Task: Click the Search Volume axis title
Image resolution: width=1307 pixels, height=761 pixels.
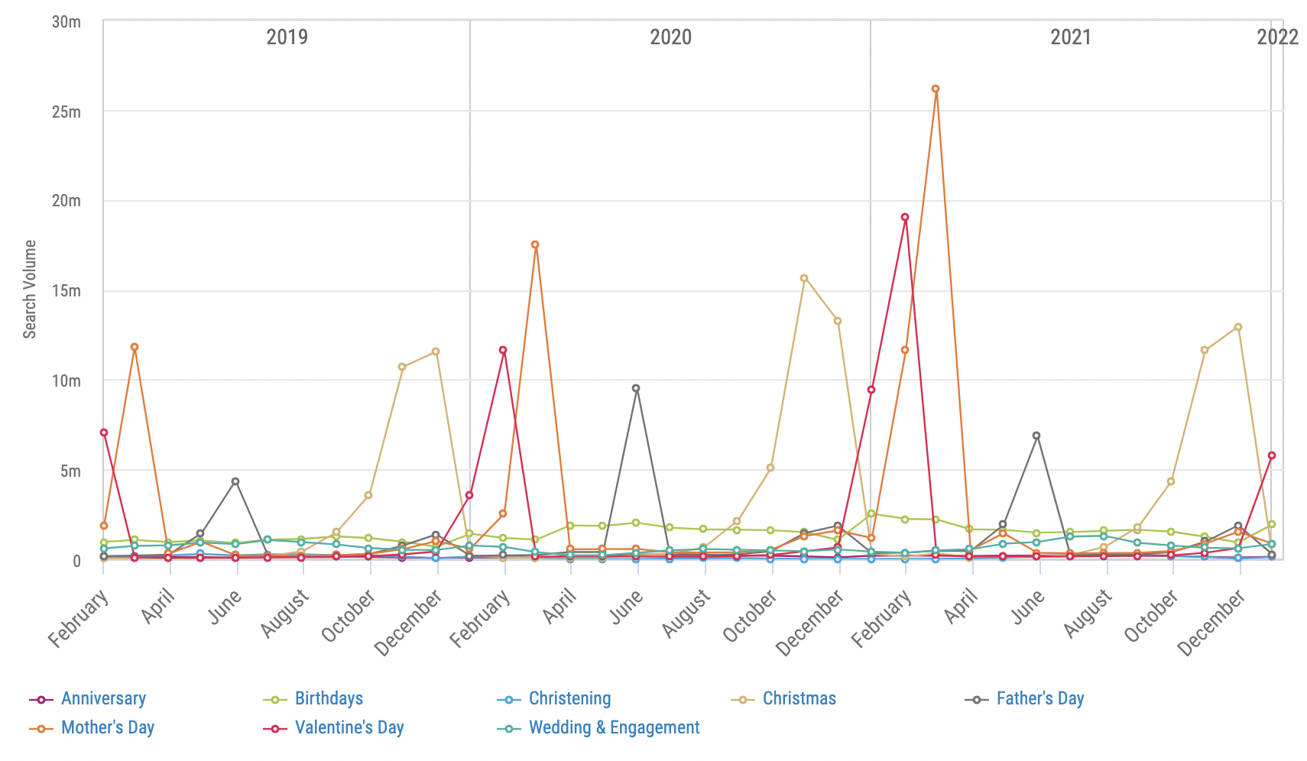Action: tap(30, 290)
